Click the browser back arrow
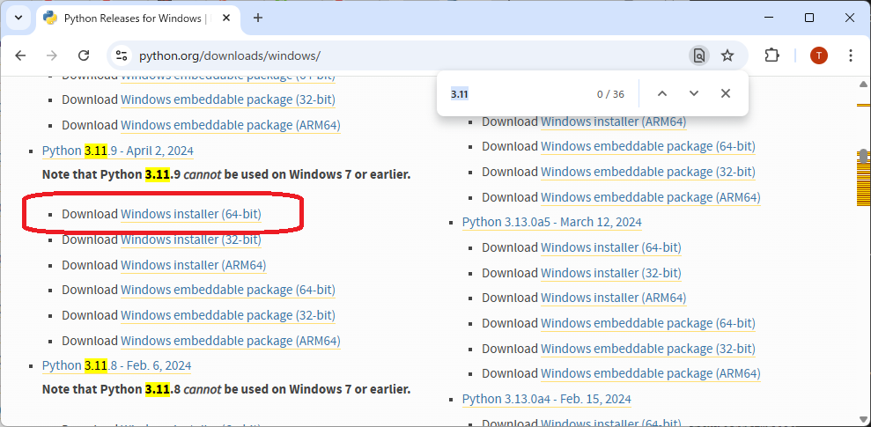The image size is (871, 427). pos(20,55)
